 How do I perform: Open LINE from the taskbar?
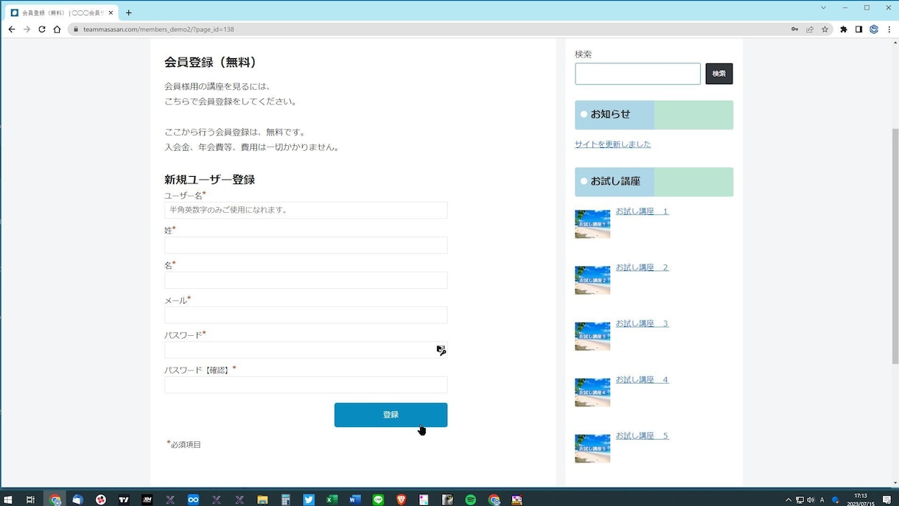click(378, 499)
